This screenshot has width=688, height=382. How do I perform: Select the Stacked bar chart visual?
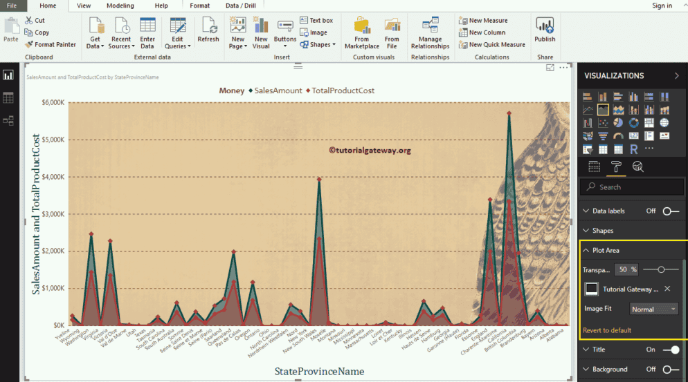[588, 97]
